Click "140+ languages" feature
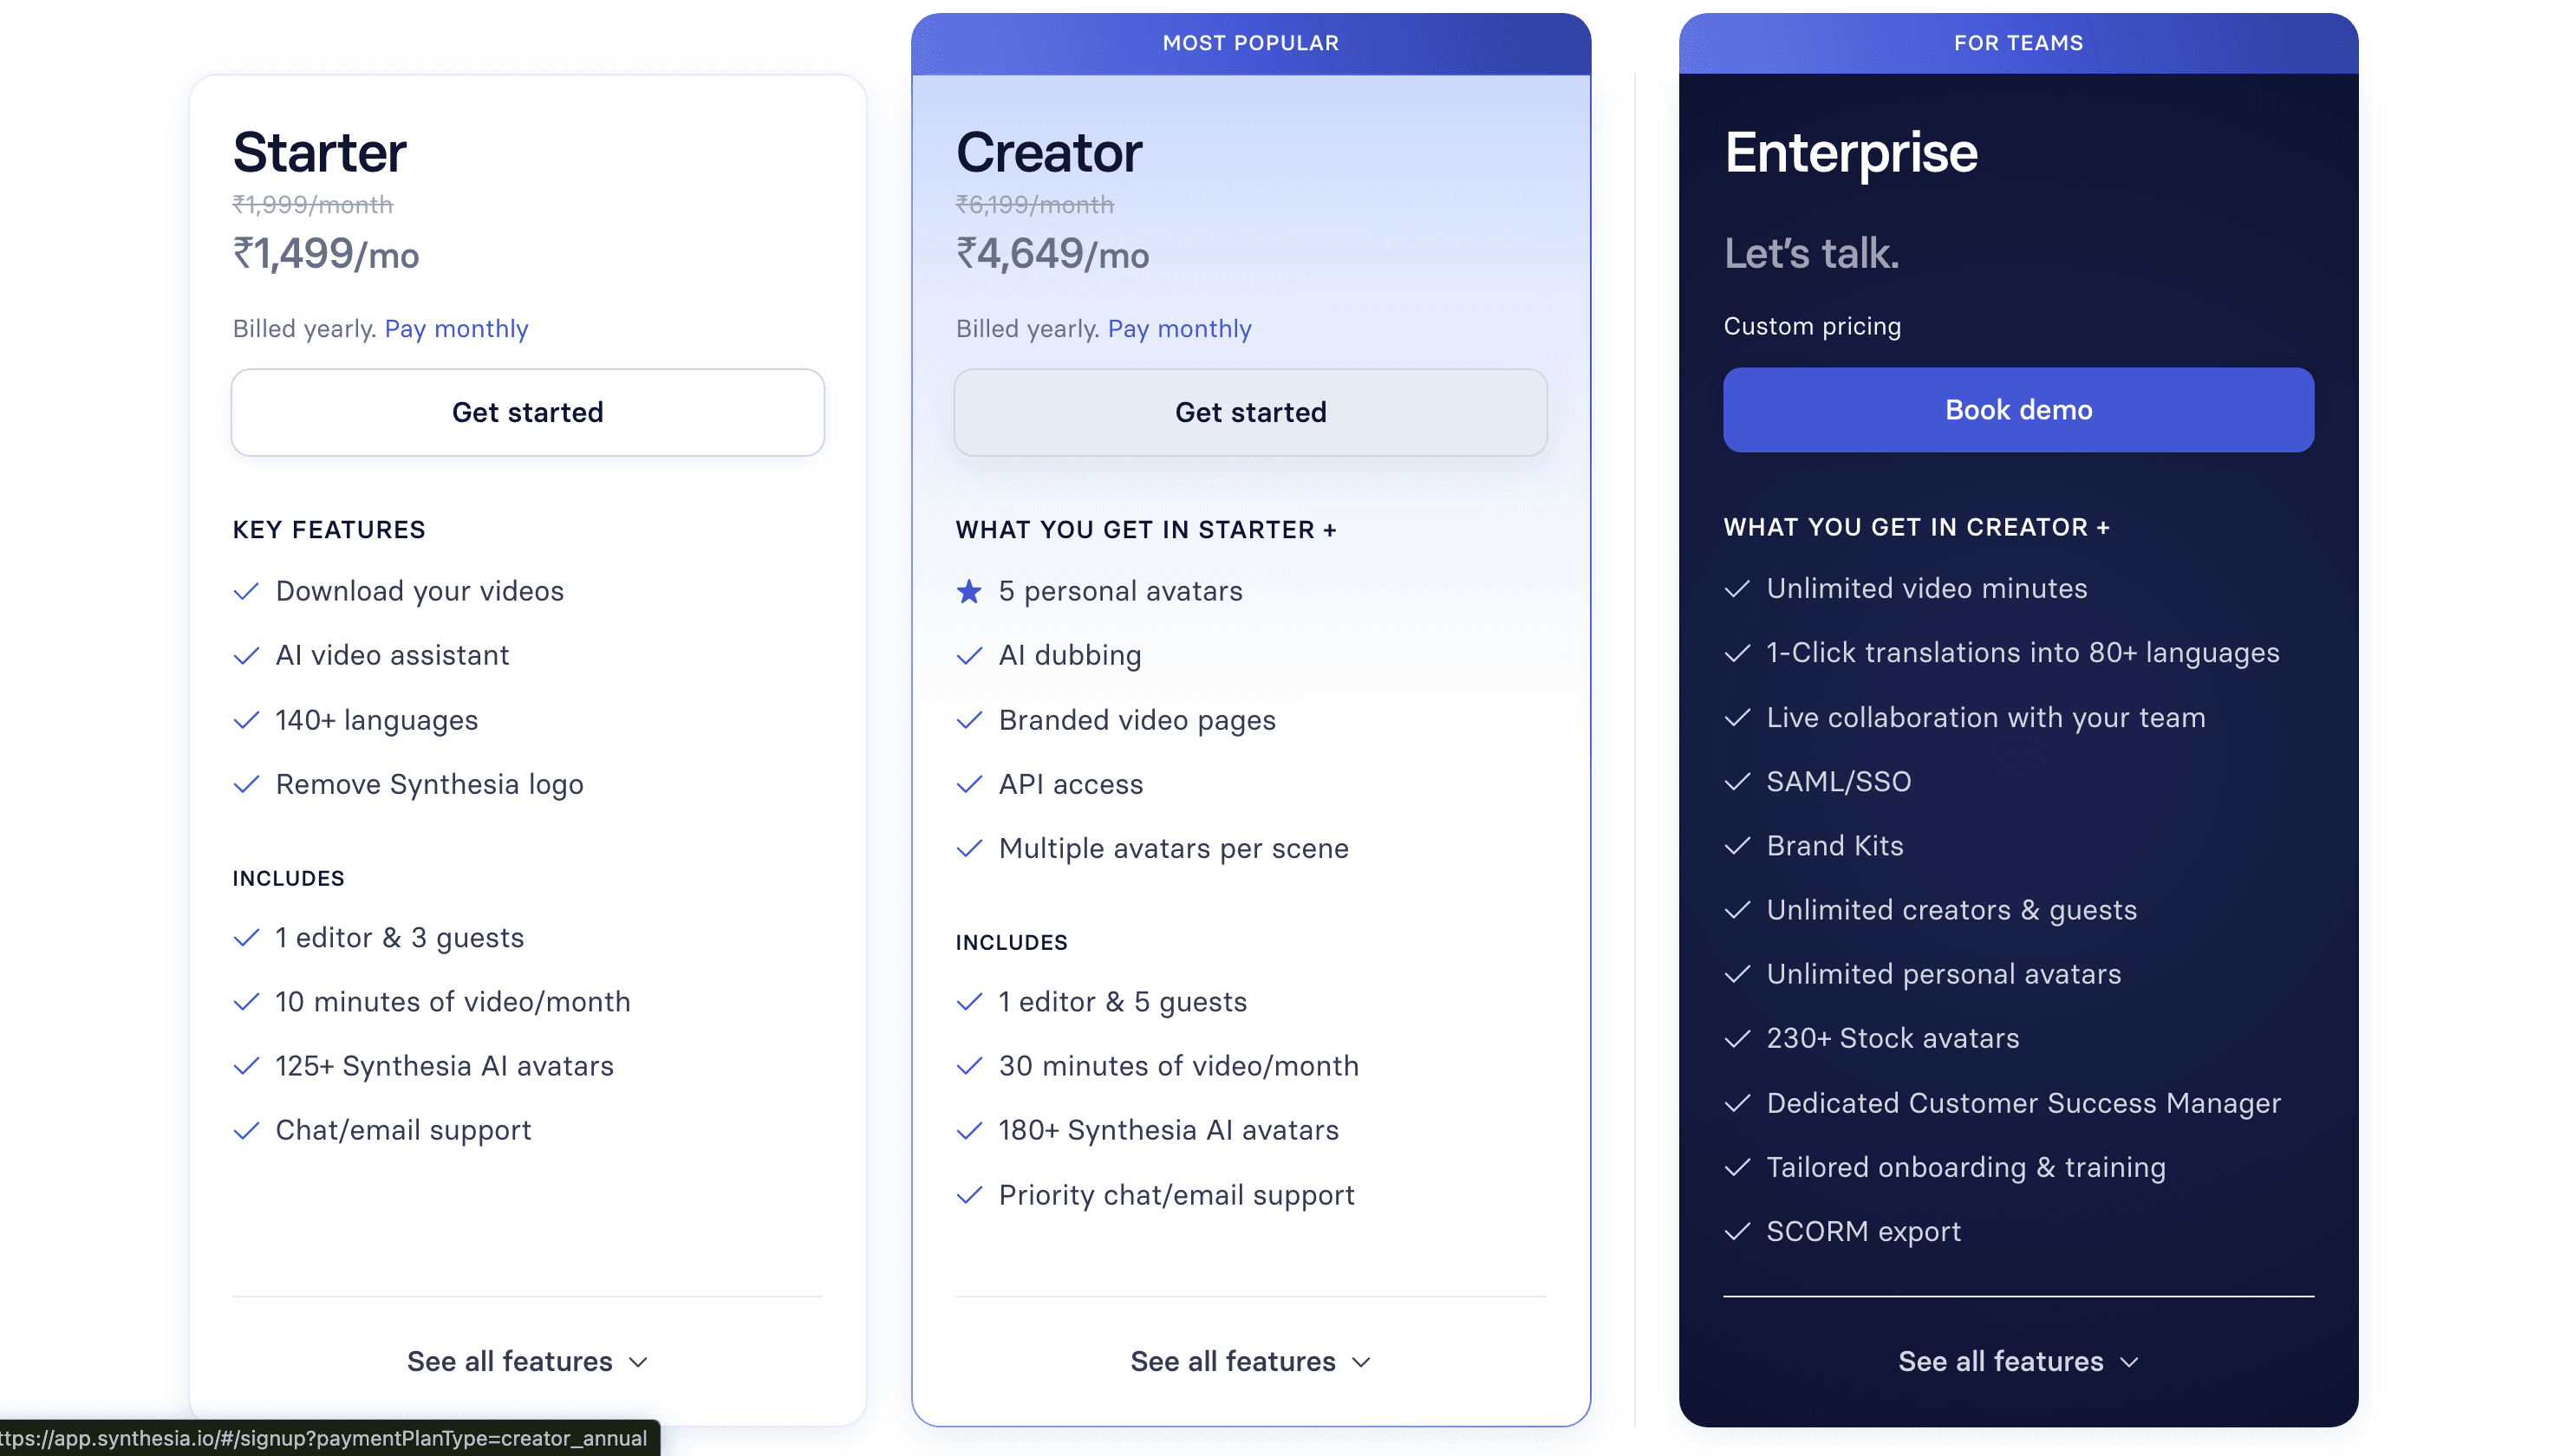2554x1456 pixels. pyautogui.click(x=377, y=721)
